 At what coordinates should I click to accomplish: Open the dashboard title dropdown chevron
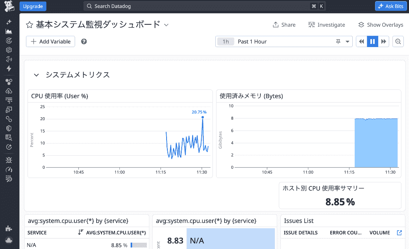[x=166, y=25]
